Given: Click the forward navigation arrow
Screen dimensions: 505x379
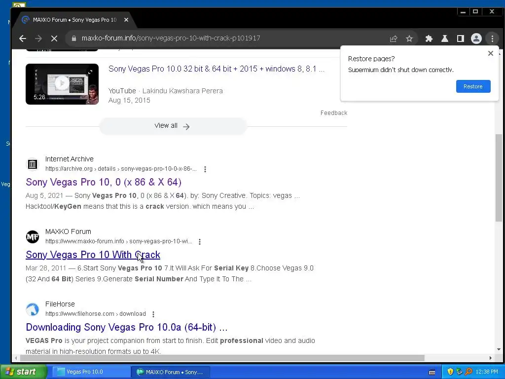Looking at the screenshot, I should pyautogui.click(x=38, y=38).
